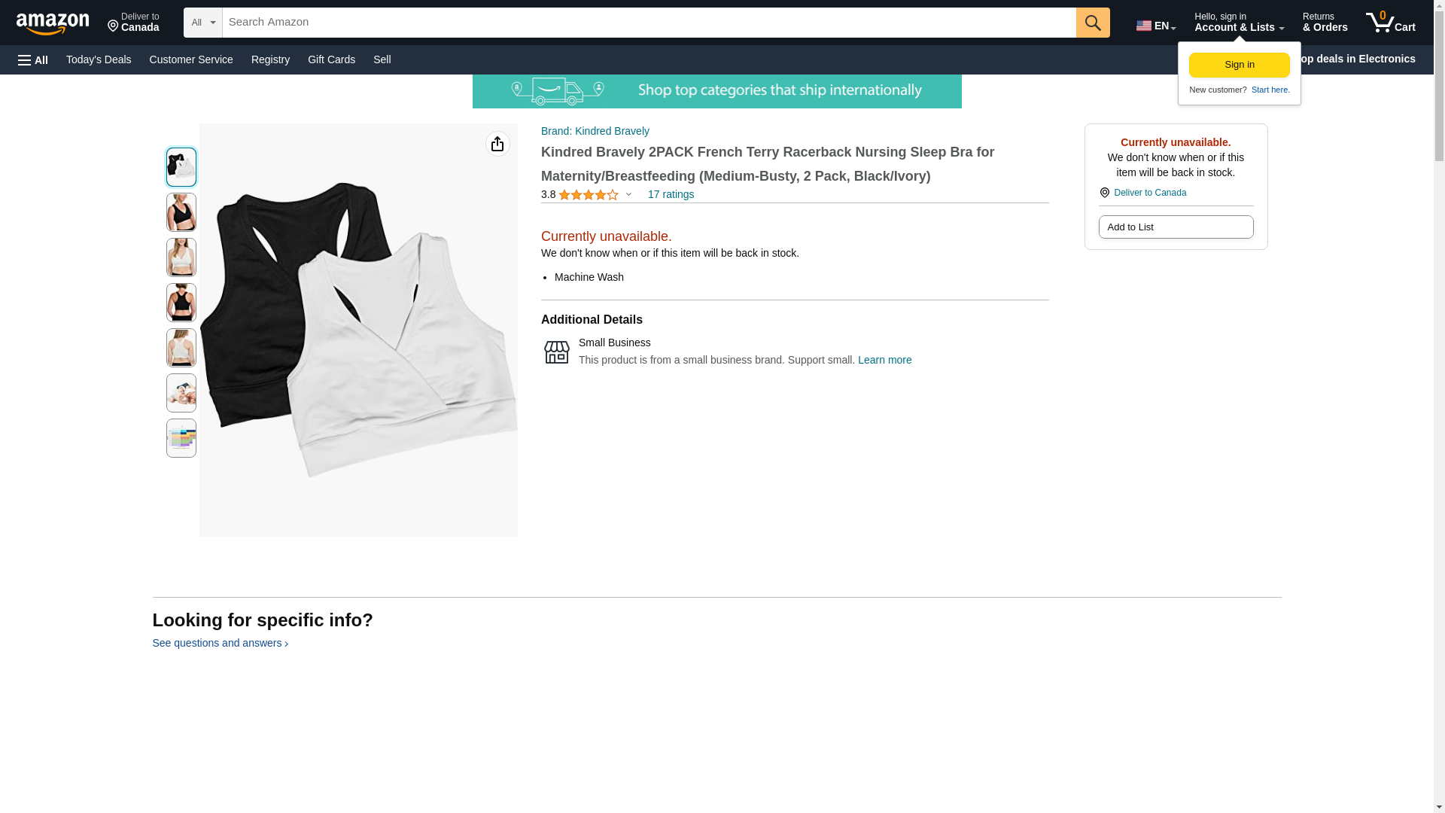
Task: Click the Small Business storefront icon
Action: point(557,352)
